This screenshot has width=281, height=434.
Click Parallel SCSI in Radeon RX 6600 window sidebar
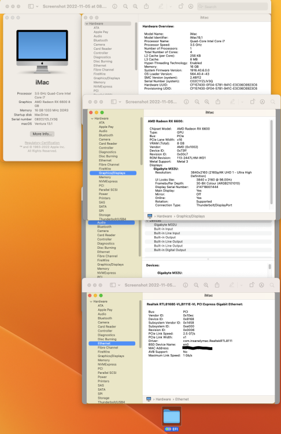tap(108, 190)
